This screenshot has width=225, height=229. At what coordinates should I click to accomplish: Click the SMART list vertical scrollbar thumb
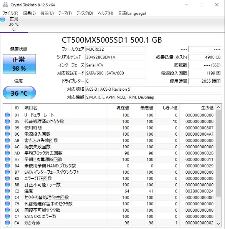point(218,153)
